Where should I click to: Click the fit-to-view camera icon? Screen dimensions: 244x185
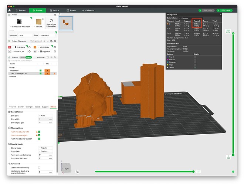[x=77, y=172]
